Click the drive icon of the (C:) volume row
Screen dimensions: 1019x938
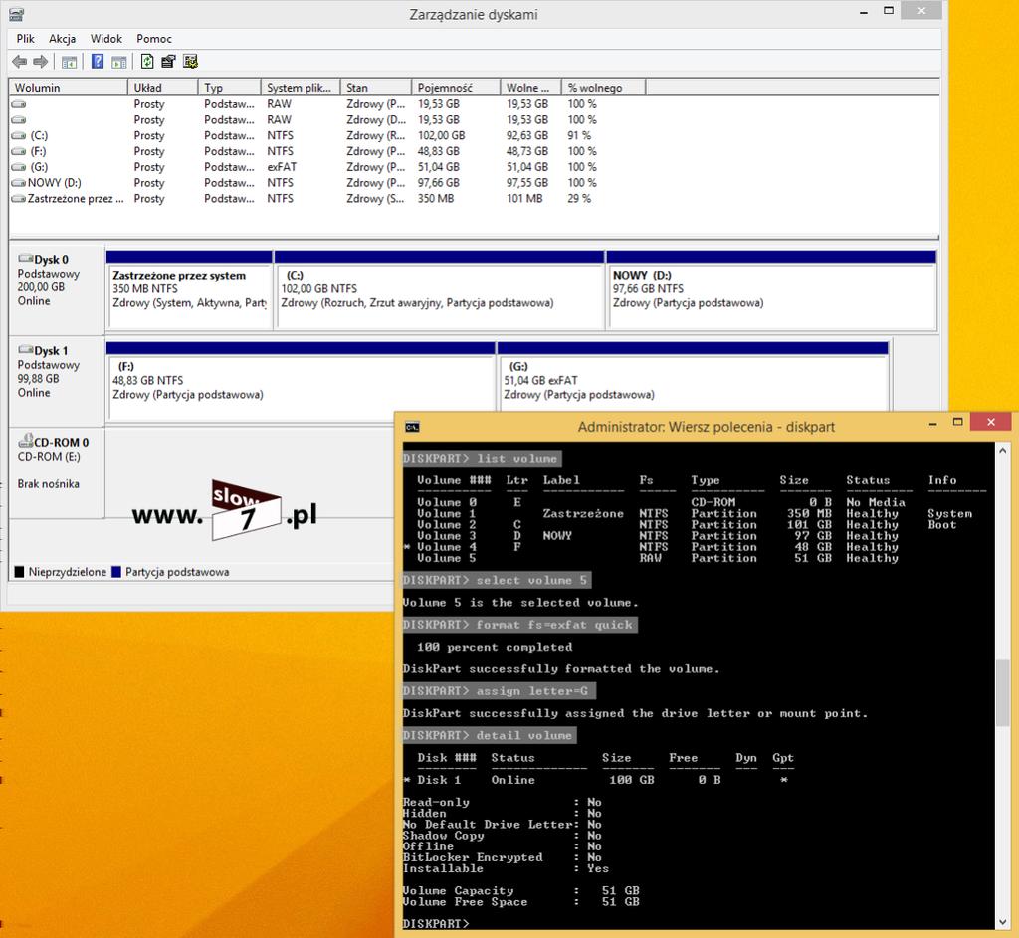point(19,135)
